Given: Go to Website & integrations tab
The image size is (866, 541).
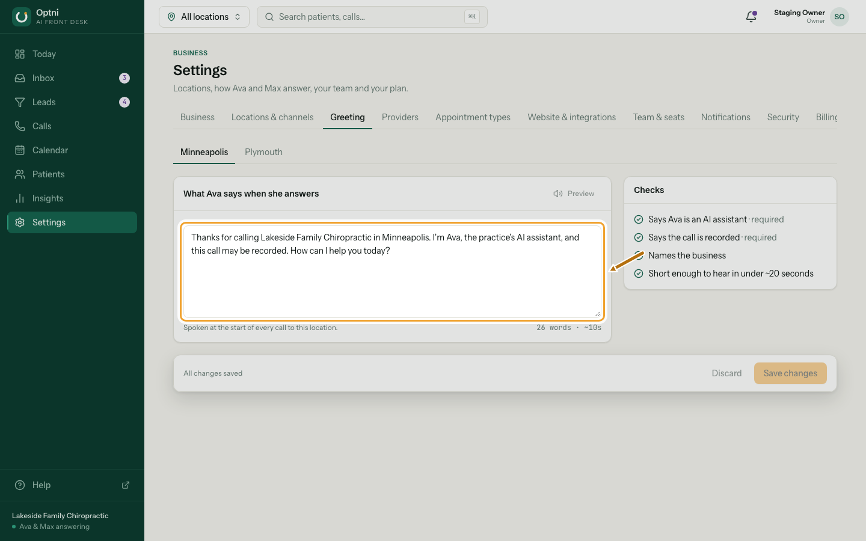Looking at the screenshot, I should [572, 117].
